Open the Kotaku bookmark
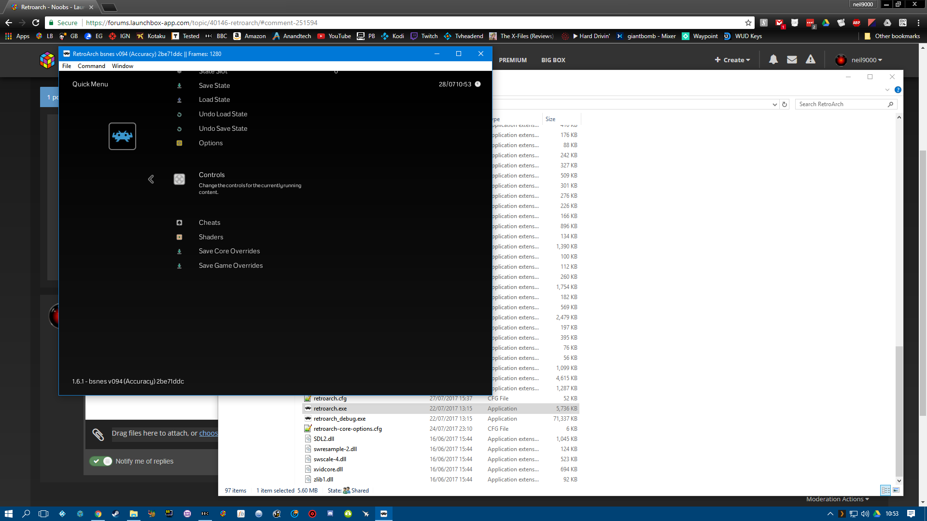The image size is (927, 521). tap(151, 36)
